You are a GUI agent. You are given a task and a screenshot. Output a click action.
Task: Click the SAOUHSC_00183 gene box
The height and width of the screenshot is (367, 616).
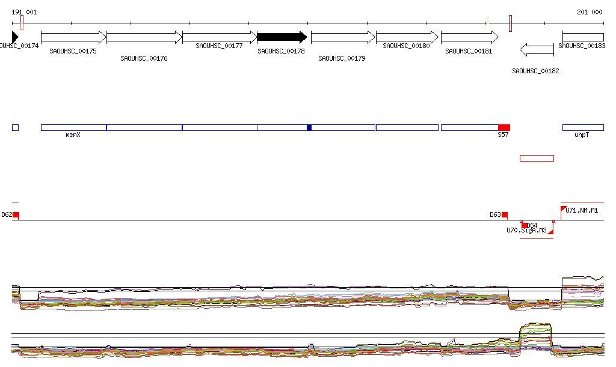[x=583, y=37]
